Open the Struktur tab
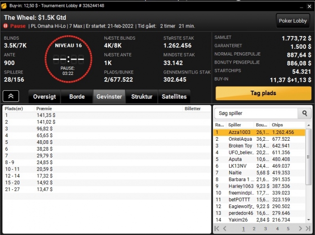The image size is (315, 235). coord(142,97)
